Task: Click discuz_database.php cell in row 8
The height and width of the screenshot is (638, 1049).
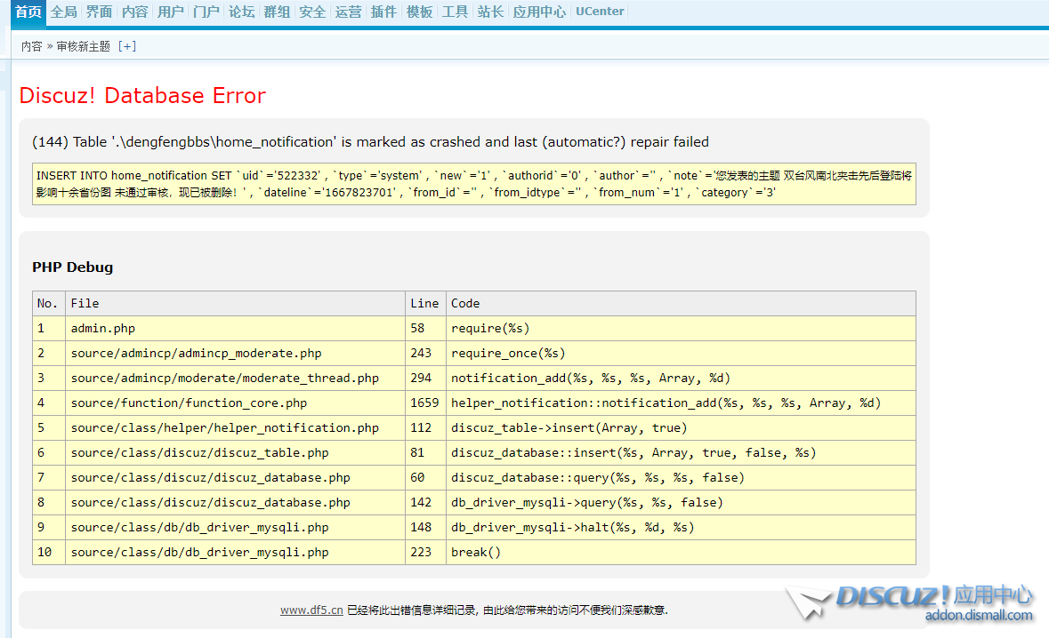Action: (x=235, y=502)
